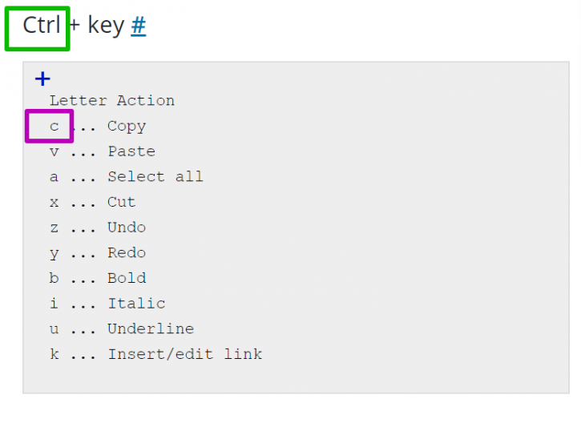Image resolution: width=581 pixels, height=423 pixels.
Task: Click the letter z shortcut
Action: pos(54,228)
